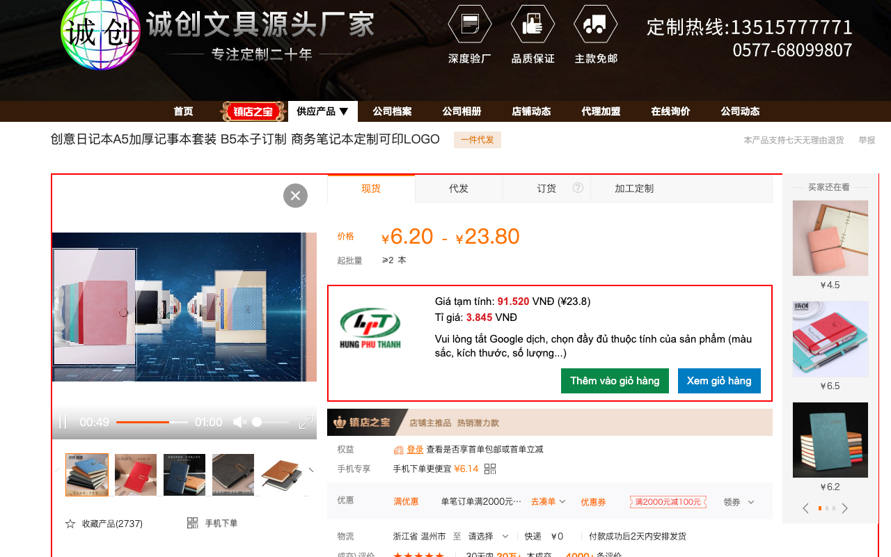Adjust the video volume slider
Viewport: 891px width, 557px height.
point(270,422)
